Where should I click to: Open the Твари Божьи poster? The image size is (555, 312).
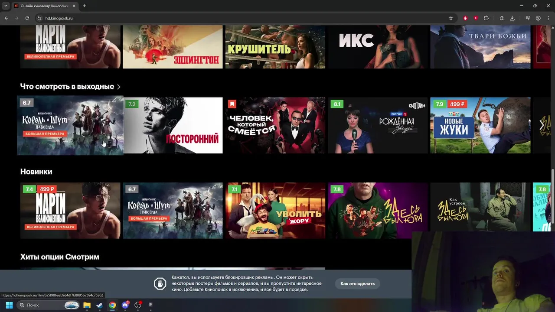(480, 47)
